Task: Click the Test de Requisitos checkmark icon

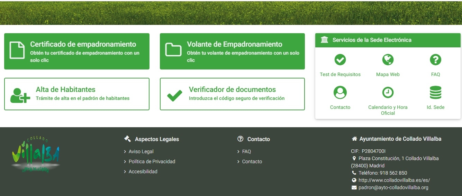Action: tap(340, 60)
